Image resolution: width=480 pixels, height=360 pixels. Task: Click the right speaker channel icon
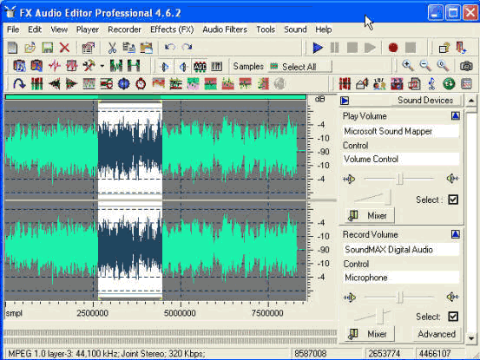(x=183, y=67)
